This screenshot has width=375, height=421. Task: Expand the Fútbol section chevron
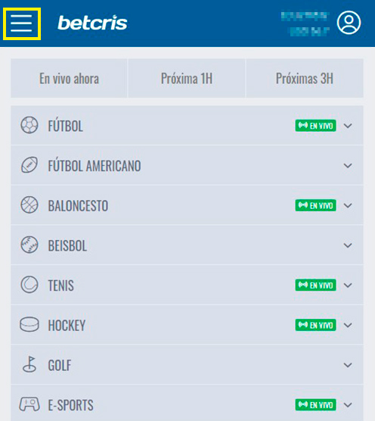pyautogui.click(x=348, y=126)
